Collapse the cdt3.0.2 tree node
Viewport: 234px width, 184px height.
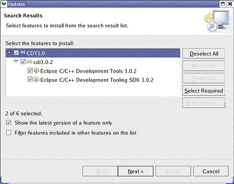(16, 62)
